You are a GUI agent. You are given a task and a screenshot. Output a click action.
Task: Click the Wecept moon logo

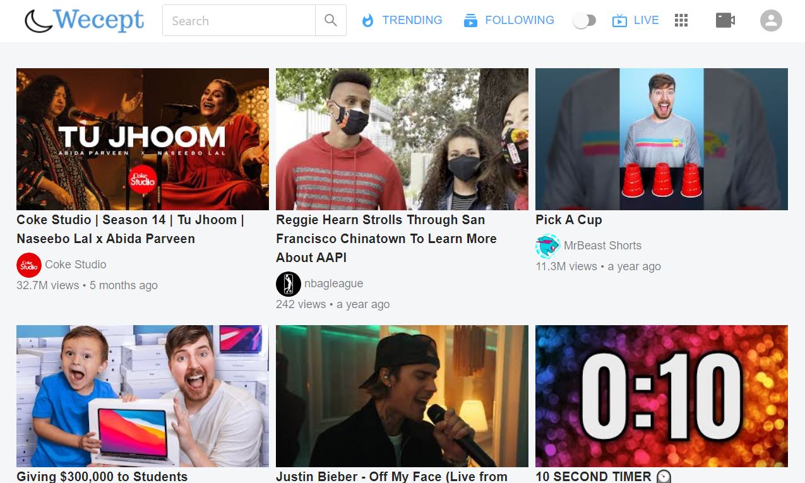click(85, 20)
